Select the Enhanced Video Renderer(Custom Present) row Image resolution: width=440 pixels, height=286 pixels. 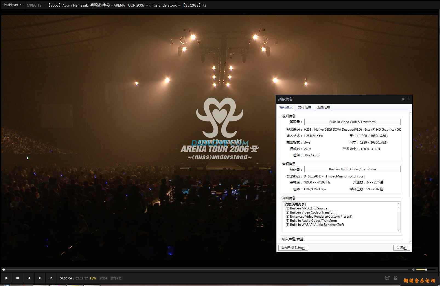pos(319,217)
